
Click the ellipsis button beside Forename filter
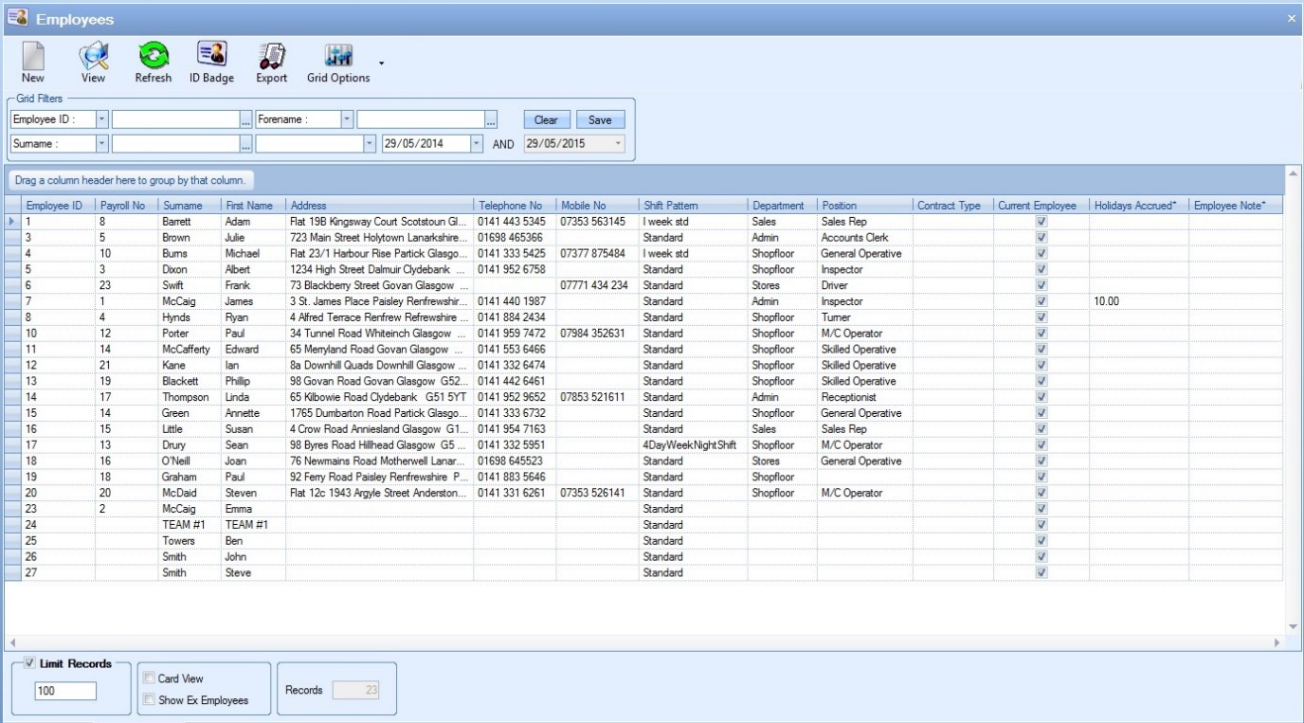pos(491,120)
